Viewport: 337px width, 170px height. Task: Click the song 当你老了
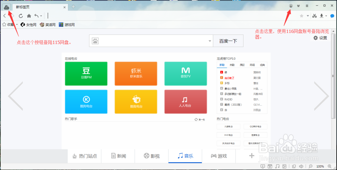pyautogui.click(x=229, y=78)
